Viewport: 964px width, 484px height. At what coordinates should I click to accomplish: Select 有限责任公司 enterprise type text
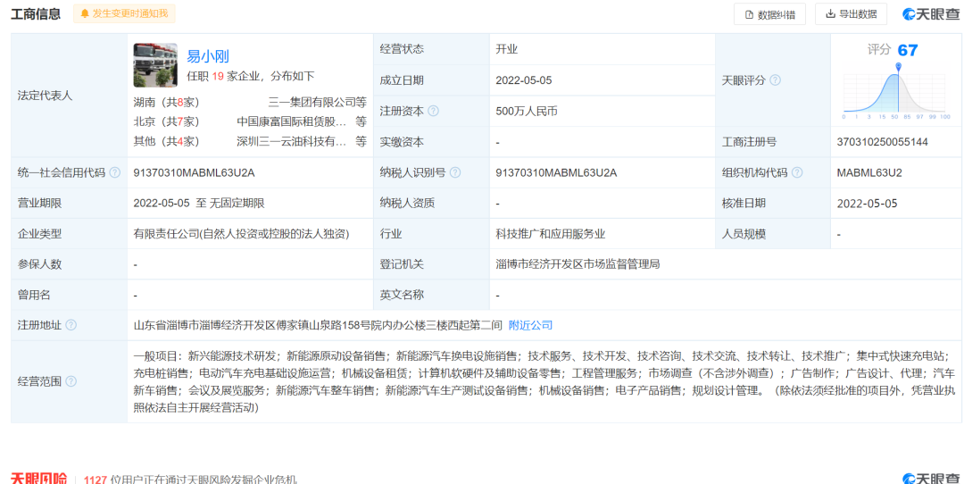click(x=241, y=234)
